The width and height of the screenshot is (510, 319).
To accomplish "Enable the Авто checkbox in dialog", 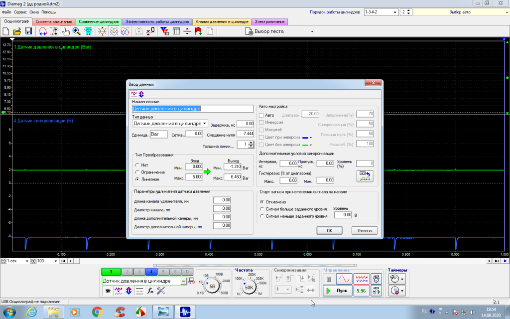I will point(261,115).
